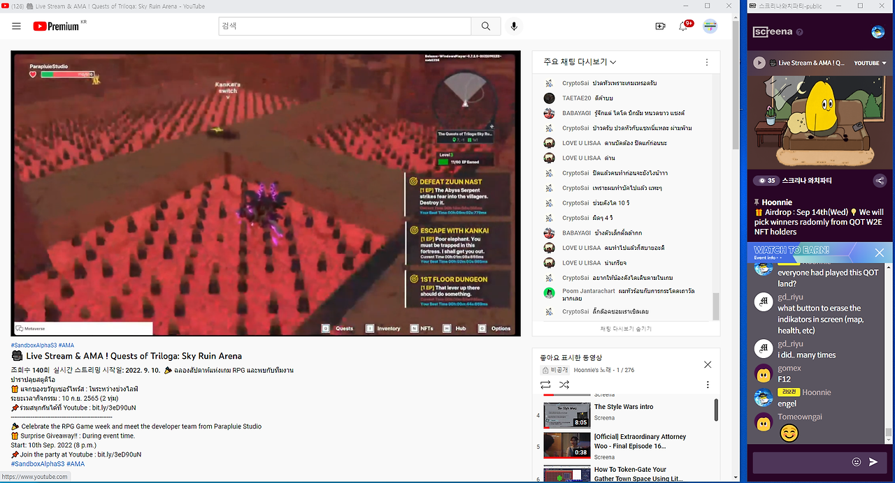Play Extraordinary Attorney Woo playlist video
This screenshot has height=483, width=895.
coord(567,445)
